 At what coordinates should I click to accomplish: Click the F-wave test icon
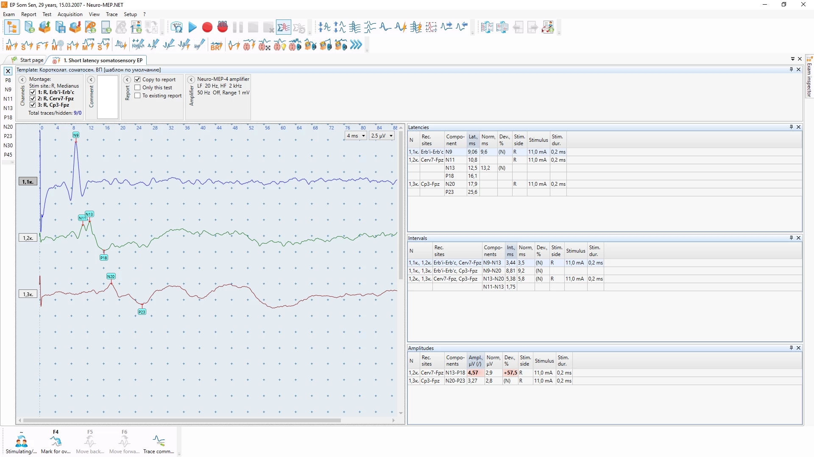point(42,45)
